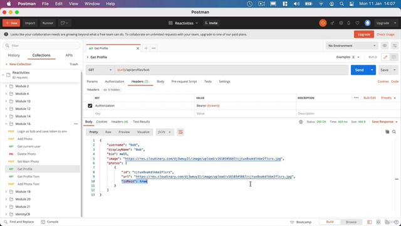401x226 pixels.
Task: Switch to the APIs sidebar tab
Action: tap(69, 55)
